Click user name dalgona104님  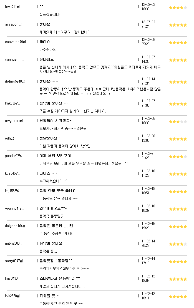(15, 226)
